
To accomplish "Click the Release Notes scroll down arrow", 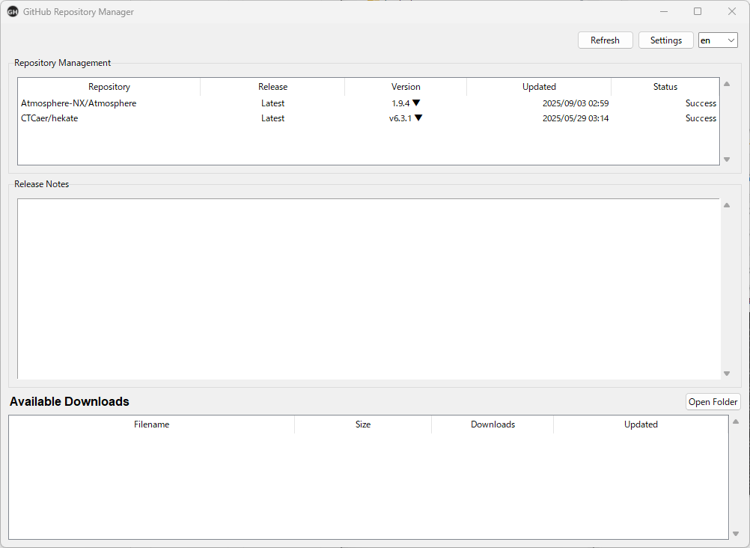I will (727, 374).
